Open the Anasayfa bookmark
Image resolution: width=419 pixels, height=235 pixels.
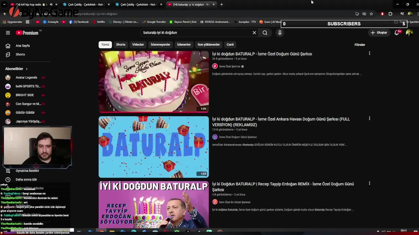pyautogui.click(x=51, y=22)
